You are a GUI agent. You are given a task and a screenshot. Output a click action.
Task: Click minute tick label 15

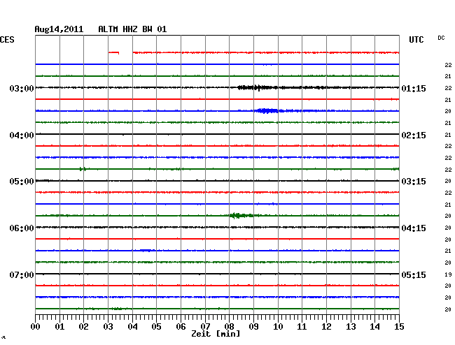click(x=399, y=327)
